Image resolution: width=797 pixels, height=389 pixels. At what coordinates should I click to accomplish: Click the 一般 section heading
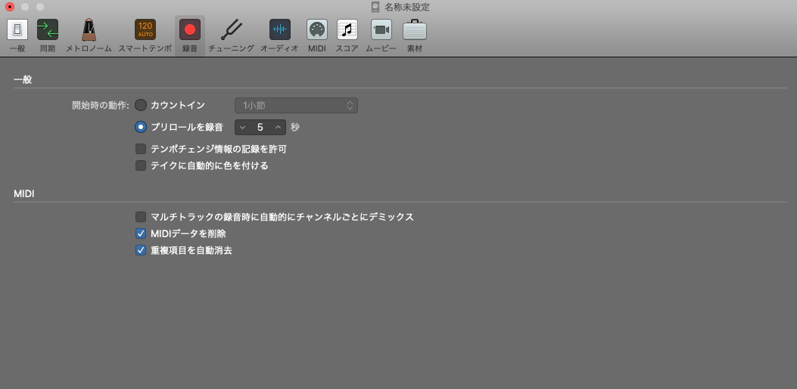(23, 79)
